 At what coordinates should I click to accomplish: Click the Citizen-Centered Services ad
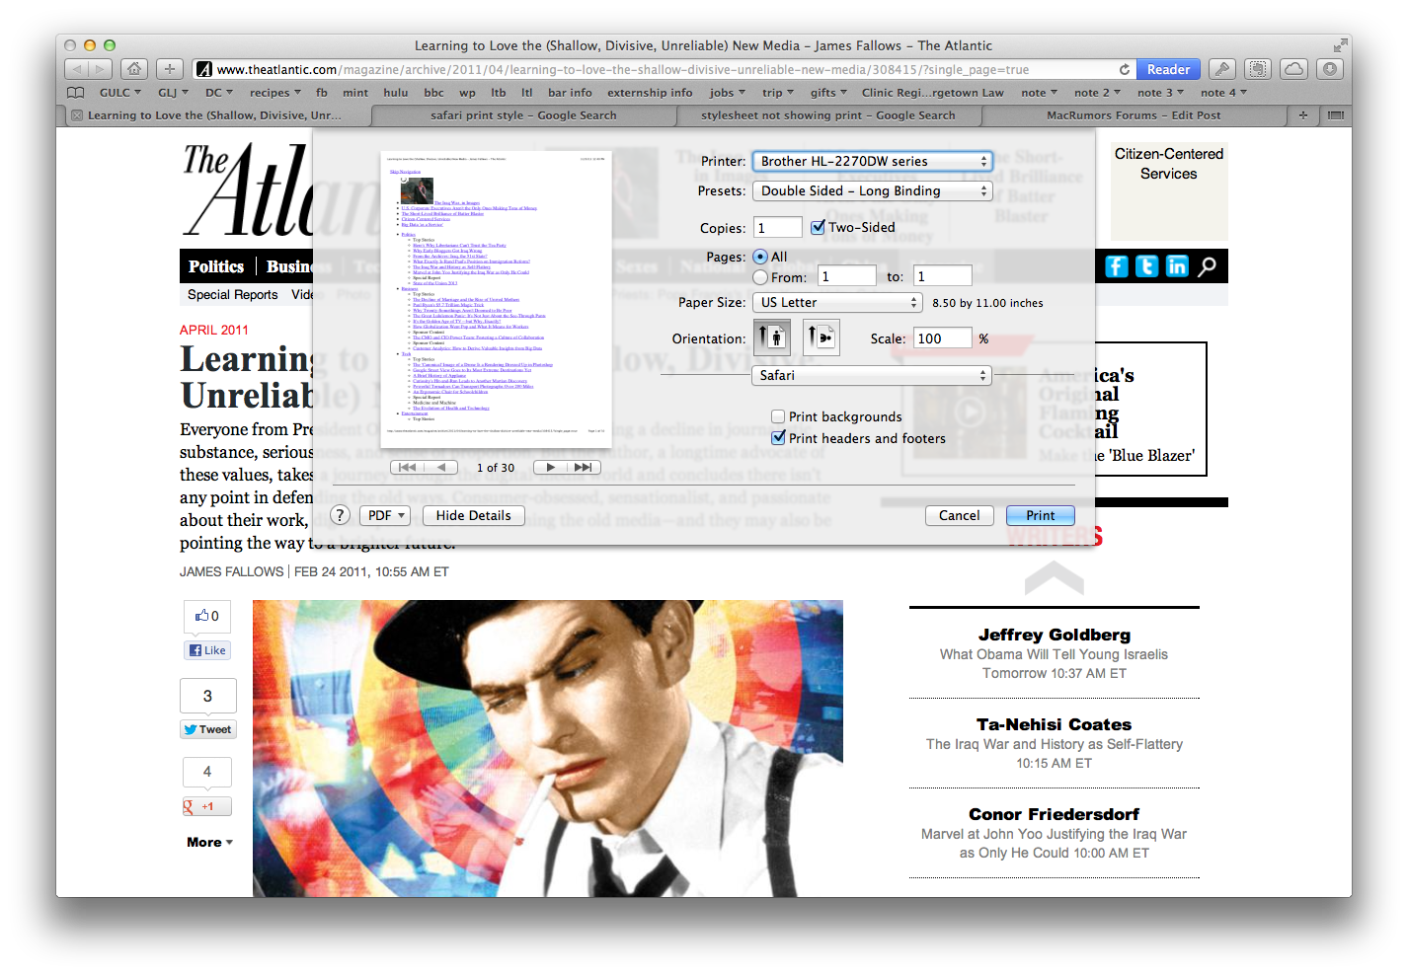(x=1169, y=191)
